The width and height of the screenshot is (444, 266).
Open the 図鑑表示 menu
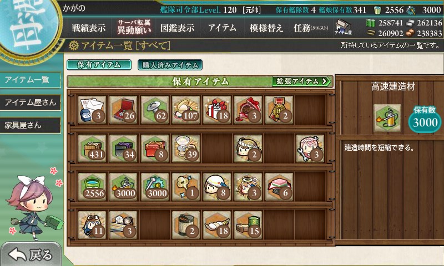[x=177, y=28]
